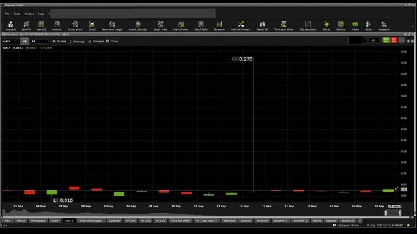This screenshot has width=417, height=234.
Task: Open the StockTwits icon
Action: click(201, 26)
